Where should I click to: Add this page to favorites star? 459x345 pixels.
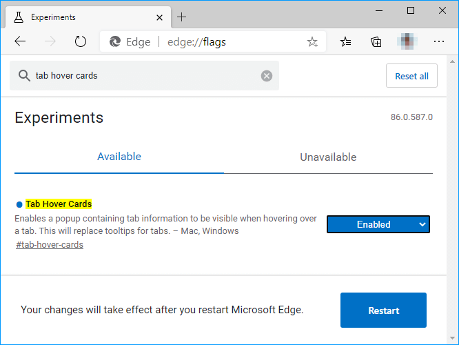312,42
